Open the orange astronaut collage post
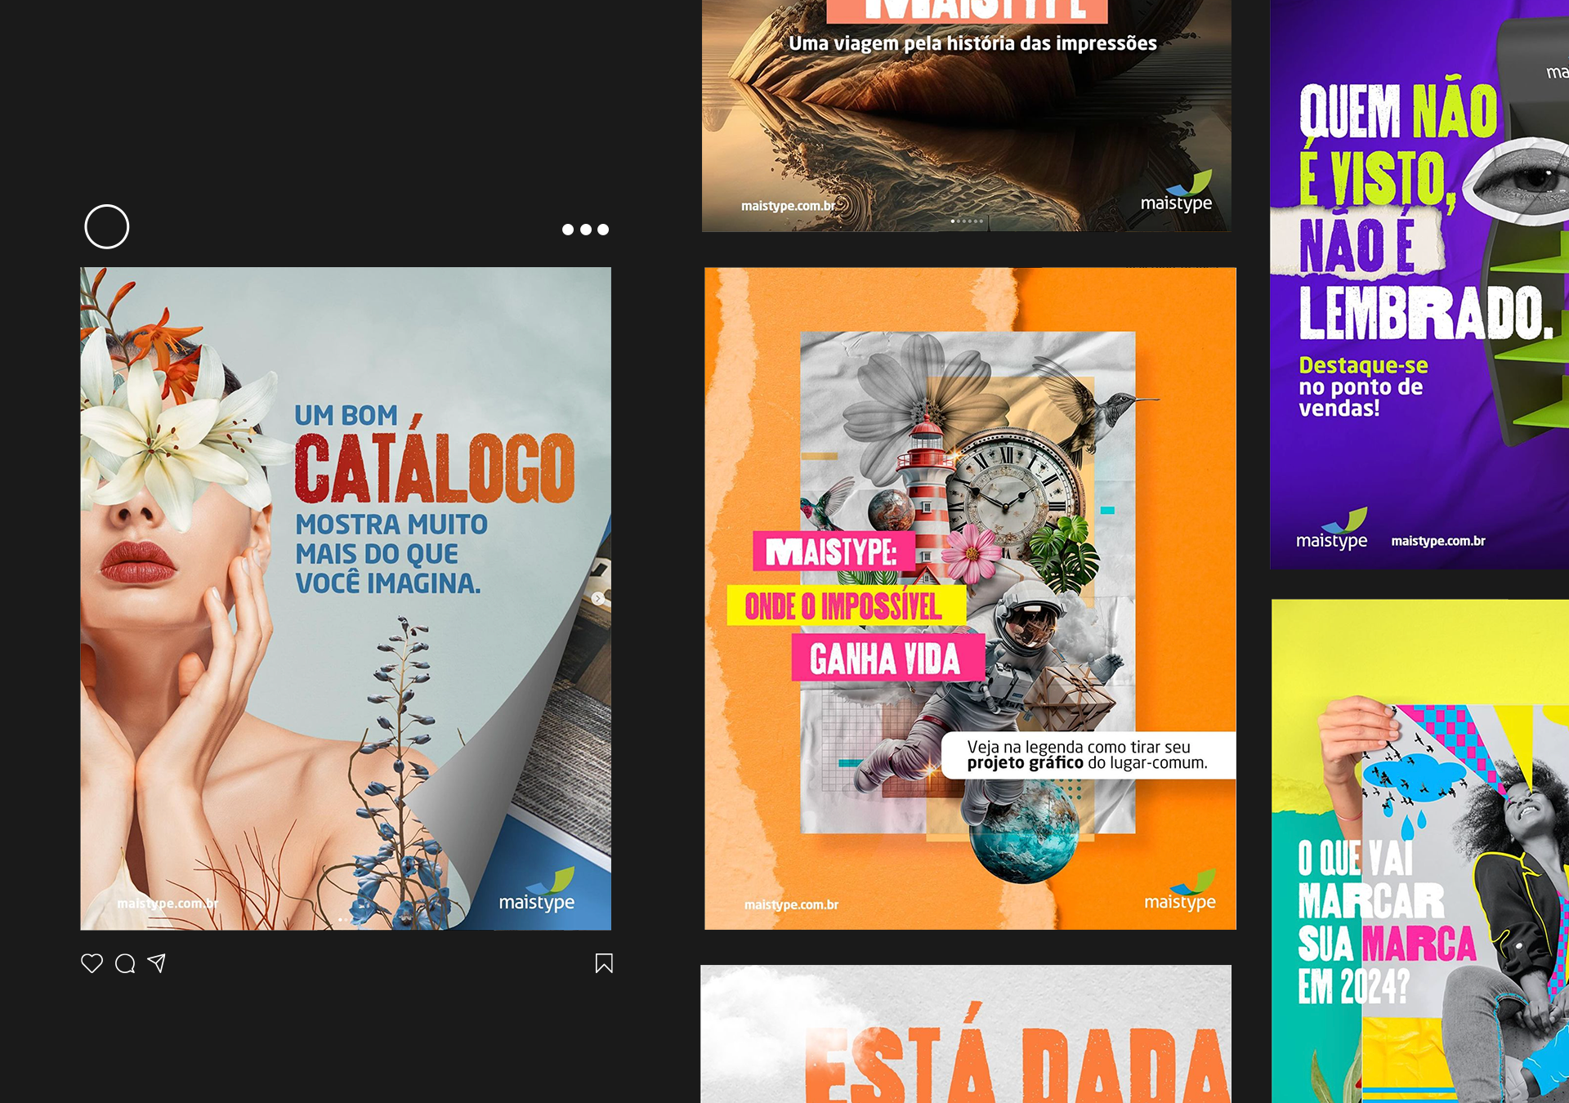This screenshot has height=1103, width=1569. pos(970,598)
